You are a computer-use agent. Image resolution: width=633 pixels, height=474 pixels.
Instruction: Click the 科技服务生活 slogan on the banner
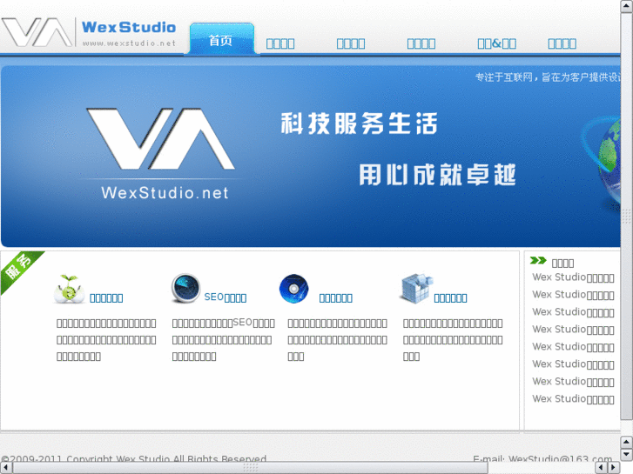359,124
